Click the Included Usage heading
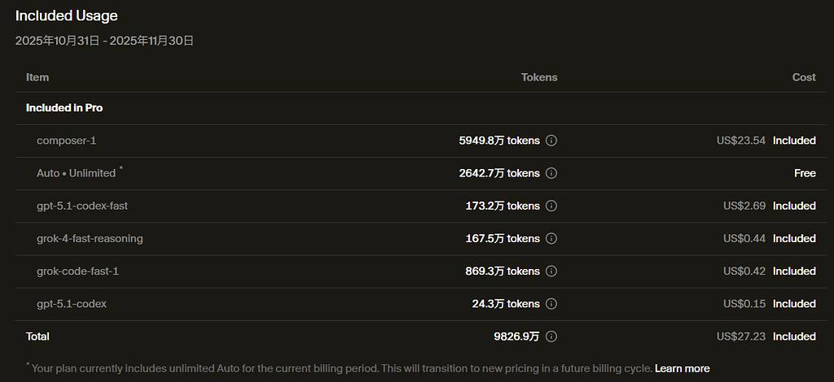The height and width of the screenshot is (382, 834). pyautogui.click(x=67, y=16)
